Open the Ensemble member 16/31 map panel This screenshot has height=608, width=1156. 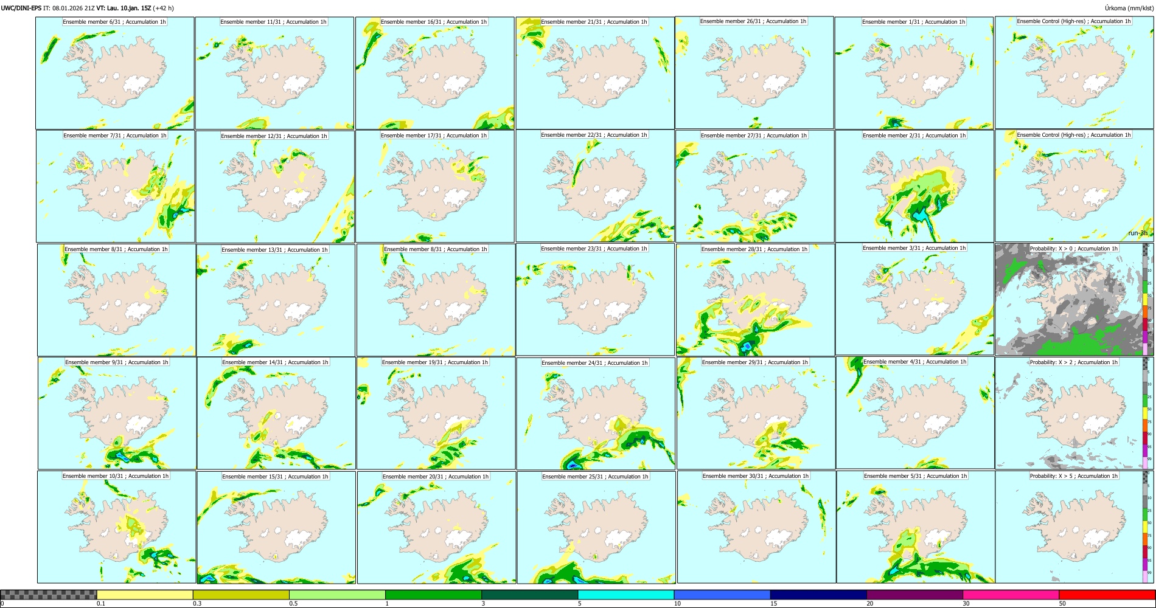click(434, 73)
